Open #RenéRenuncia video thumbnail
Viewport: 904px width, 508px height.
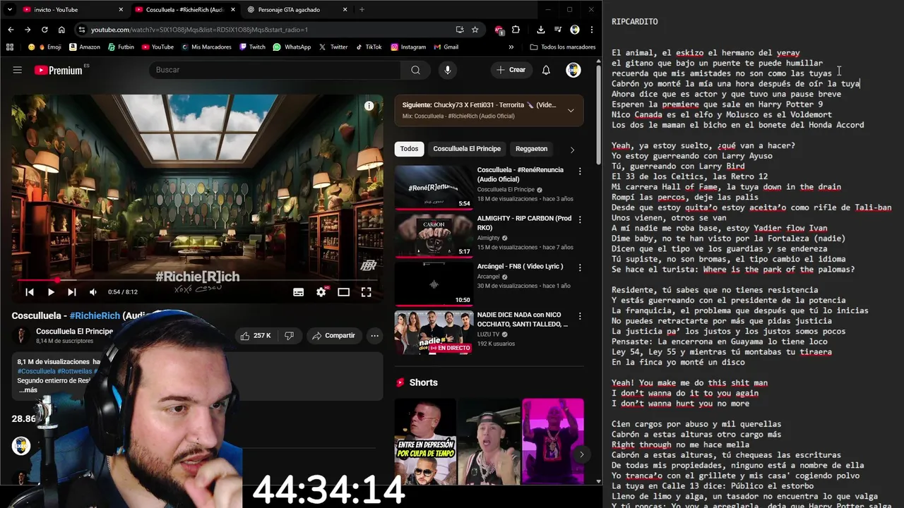(434, 187)
